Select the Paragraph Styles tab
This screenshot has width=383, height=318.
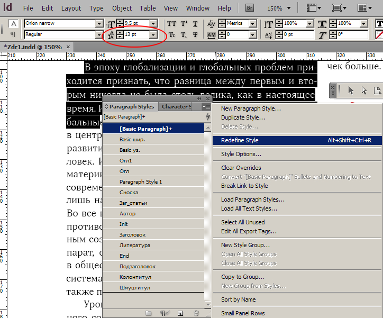tap(130, 106)
